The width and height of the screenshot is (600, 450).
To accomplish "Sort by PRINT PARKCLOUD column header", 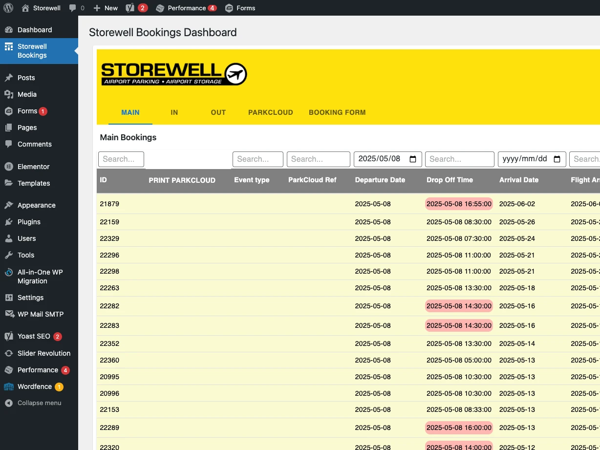I will pyautogui.click(x=182, y=180).
